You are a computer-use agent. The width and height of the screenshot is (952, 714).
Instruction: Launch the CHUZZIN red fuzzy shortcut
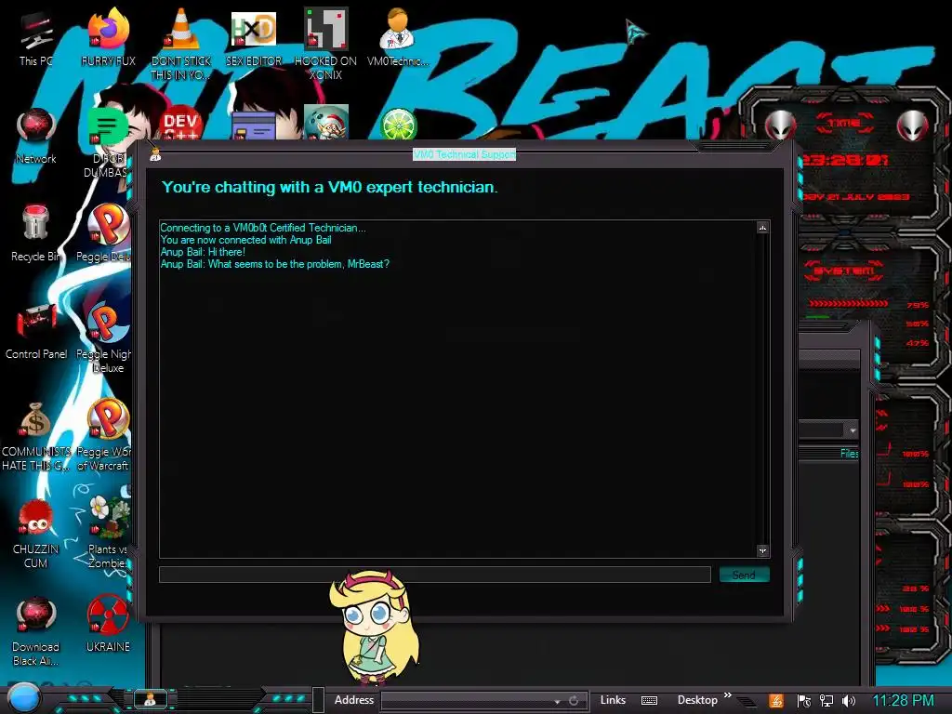36,533
